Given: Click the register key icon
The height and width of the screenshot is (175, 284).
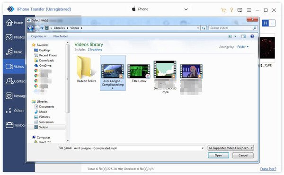Looking at the screenshot, I should point(231,10).
